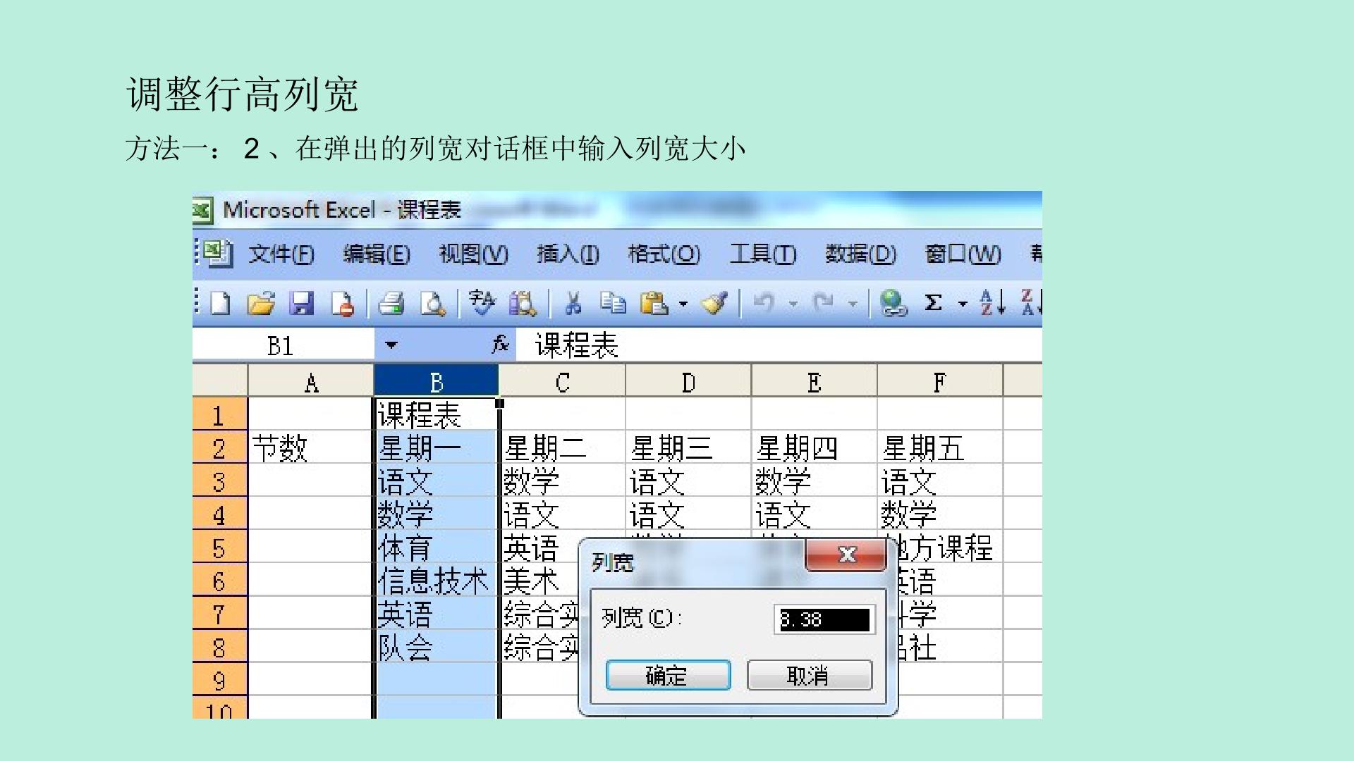Click the Permission icon with the red symbol

(x=343, y=304)
